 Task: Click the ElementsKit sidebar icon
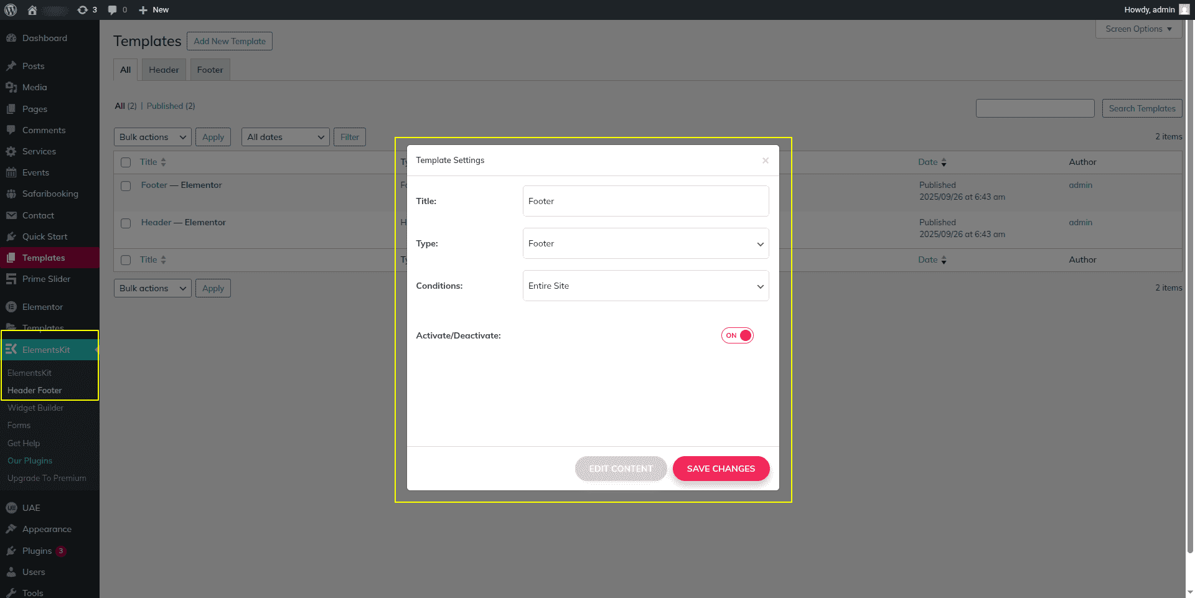(x=11, y=350)
